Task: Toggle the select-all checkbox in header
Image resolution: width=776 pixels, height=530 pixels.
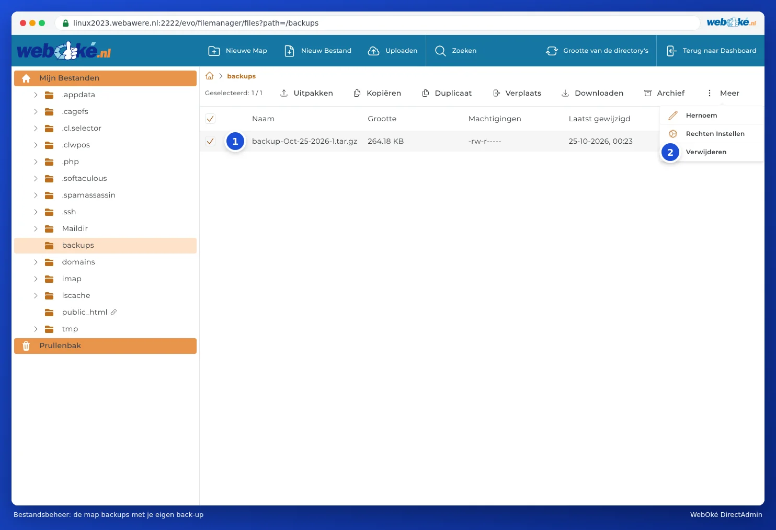Action: tap(210, 119)
